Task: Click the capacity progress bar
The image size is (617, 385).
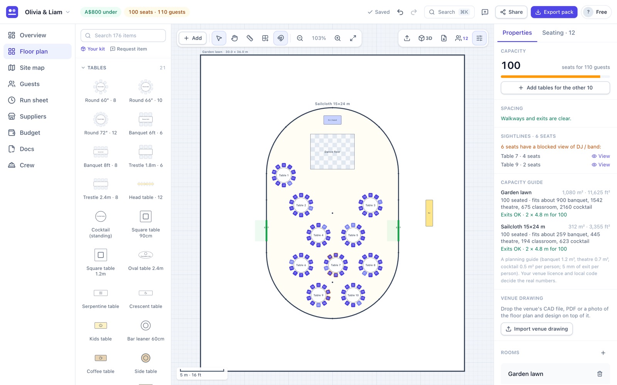Action: [555, 77]
